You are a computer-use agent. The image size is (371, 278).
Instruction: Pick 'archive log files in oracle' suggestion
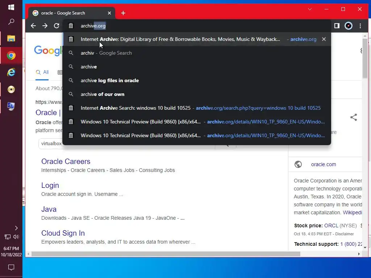pos(197,80)
